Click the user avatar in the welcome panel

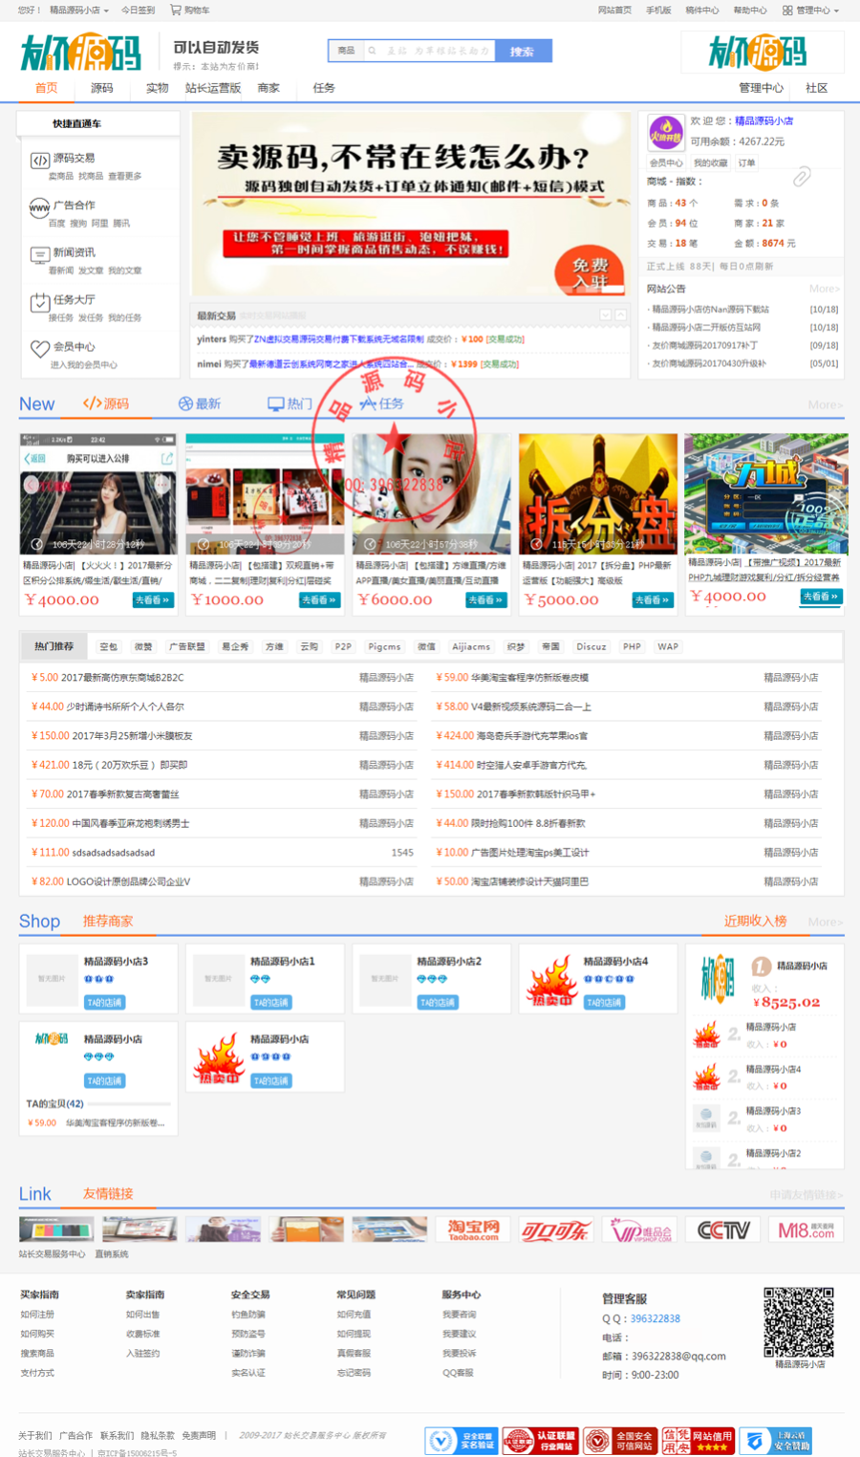tap(665, 133)
